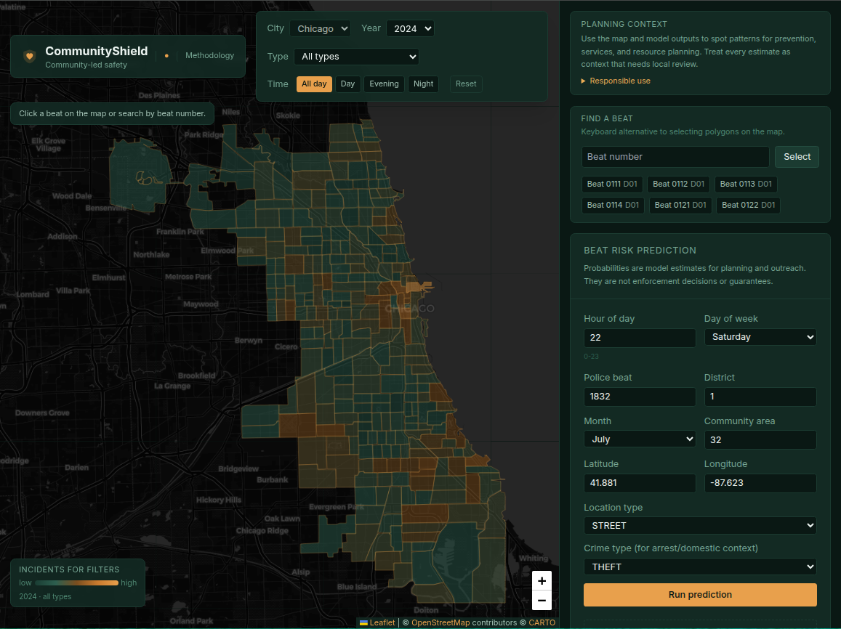The height and width of the screenshot is (629, 841).
Task: Choose the Beat 0113 D01 chip
Action: coord(746,184)
